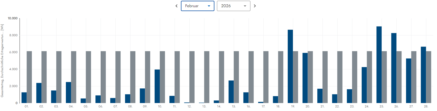Click the blue bar for day 20
The height and width of the screenshot is (111, 437).
305,78
